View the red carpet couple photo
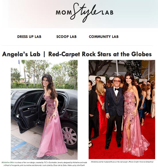The image size is (158, 167). (122, 109)
